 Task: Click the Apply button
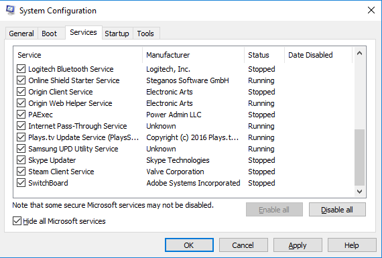click(x=298, y=245)
